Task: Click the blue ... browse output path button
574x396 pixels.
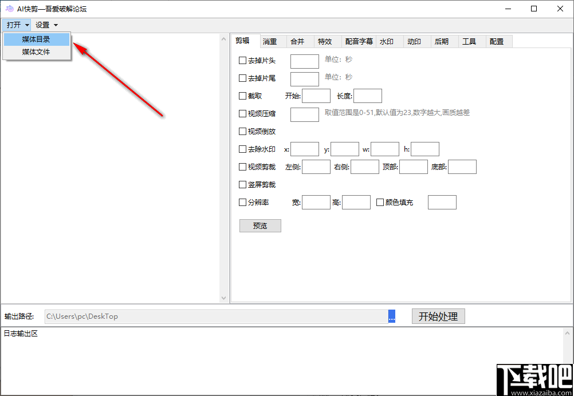Action: (392, 316)
